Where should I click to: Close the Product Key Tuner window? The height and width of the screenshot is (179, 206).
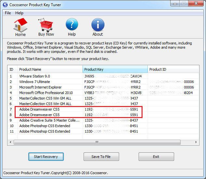(196, 3)
